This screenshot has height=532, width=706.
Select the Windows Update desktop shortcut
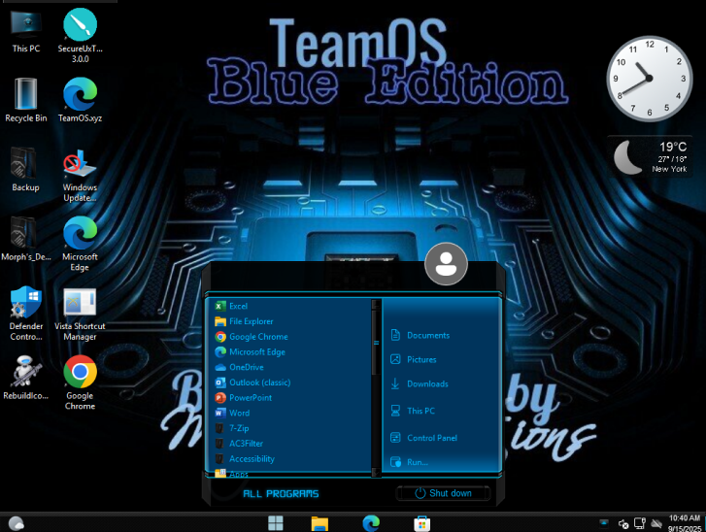tap(80, 176)
